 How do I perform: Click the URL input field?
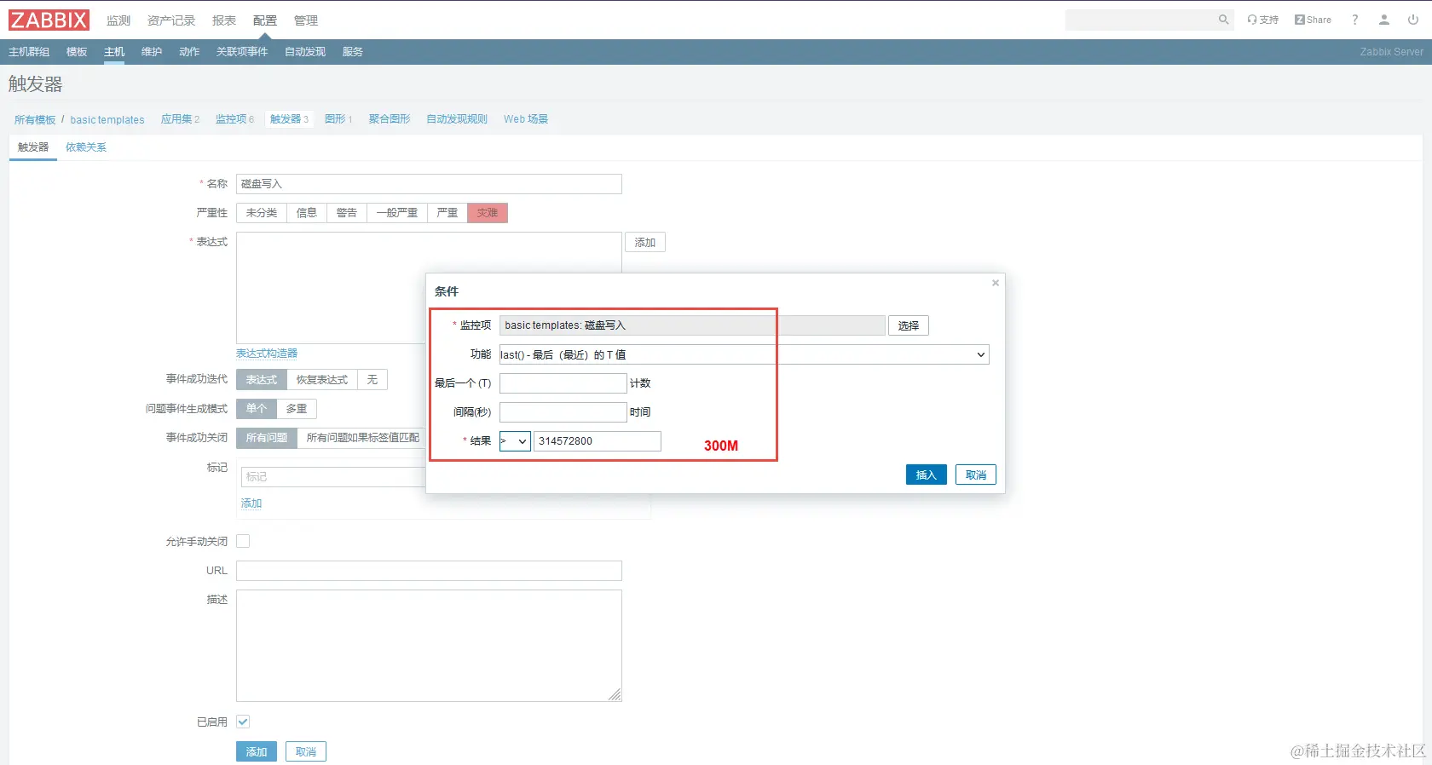click(429, 571)
